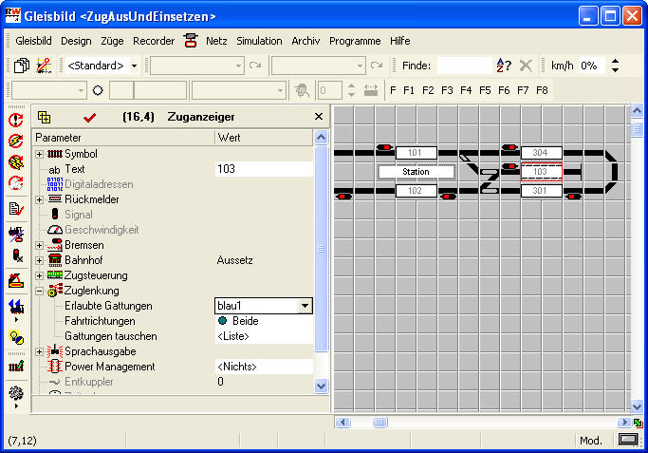Toggle function F3

(447, 90)
